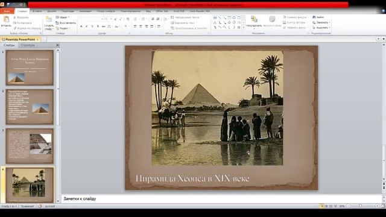Expand the shapes gallery More arrow

(x=244, y=28)
